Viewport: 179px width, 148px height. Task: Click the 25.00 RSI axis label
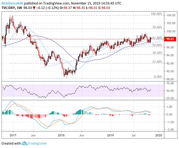[171, 98]
